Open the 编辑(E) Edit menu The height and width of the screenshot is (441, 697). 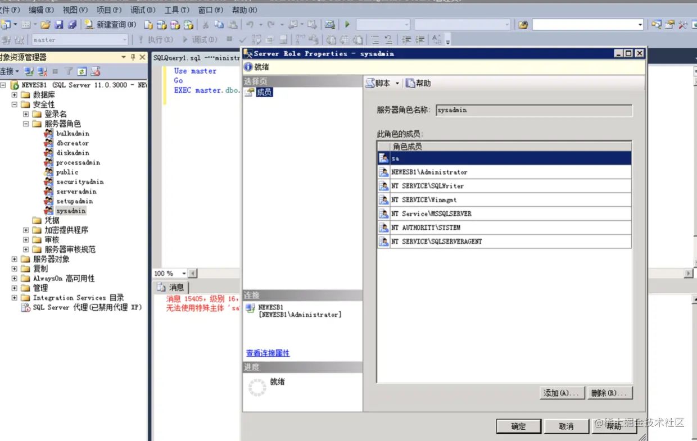tap(41, 10)
